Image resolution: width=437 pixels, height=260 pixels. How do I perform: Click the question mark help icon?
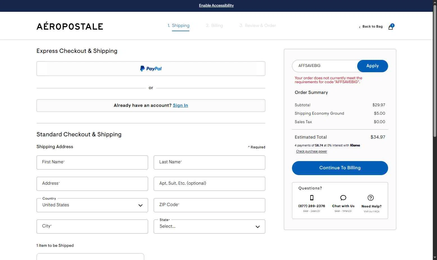(371, 198)
